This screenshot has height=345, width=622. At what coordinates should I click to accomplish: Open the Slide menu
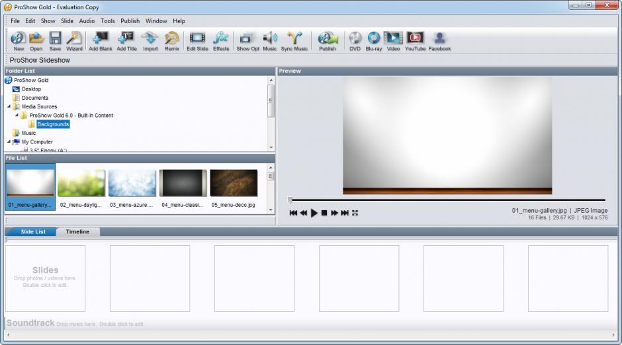tap(67, 21)
